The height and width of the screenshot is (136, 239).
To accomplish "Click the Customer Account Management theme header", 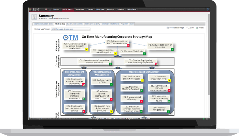I will click(74, 73).
